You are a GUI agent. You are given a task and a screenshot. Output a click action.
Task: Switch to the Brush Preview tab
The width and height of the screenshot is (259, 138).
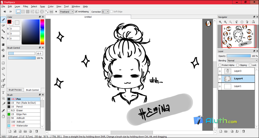tap(15, 90)
